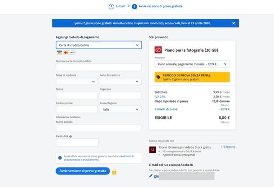This screenshot has height=187, width=274.
Task: Click the PayPal payment icon
Action: click(73, 53)
